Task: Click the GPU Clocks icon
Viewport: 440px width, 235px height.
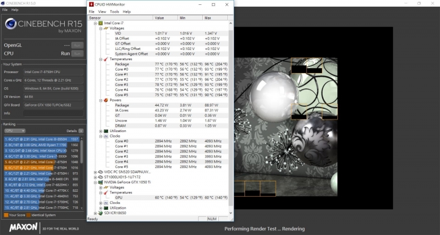Action: pos(106,203)
